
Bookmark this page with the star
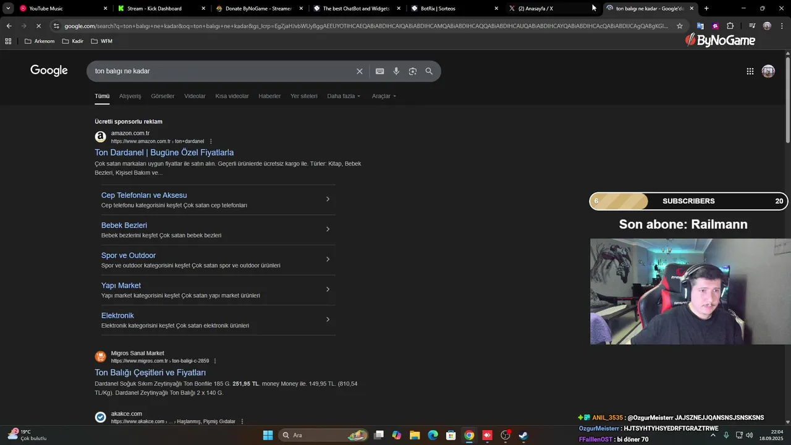(x=680, y=26)
